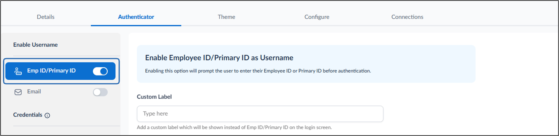Click the Email envelope icon

coord(18,92)
